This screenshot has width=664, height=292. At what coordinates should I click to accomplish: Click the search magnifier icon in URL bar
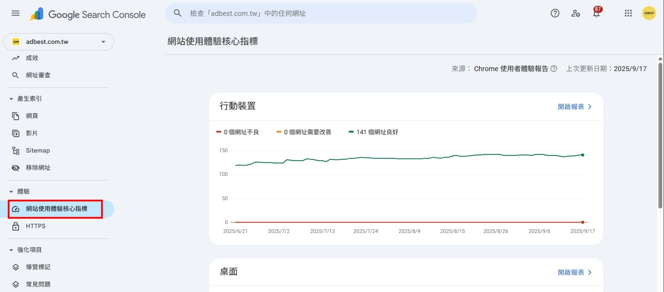[177, 13]
